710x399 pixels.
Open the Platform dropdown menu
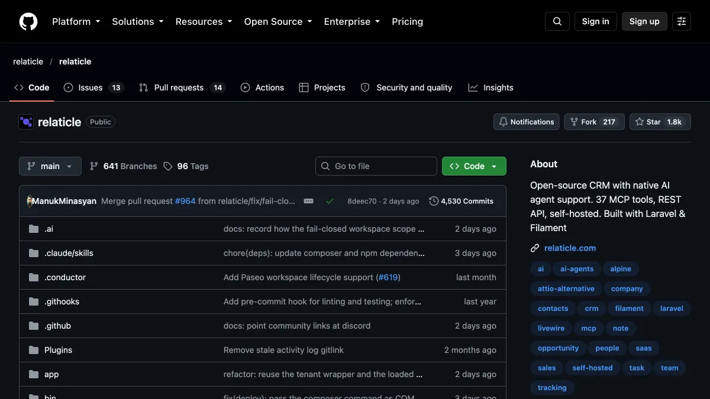(x=76, y=21)
